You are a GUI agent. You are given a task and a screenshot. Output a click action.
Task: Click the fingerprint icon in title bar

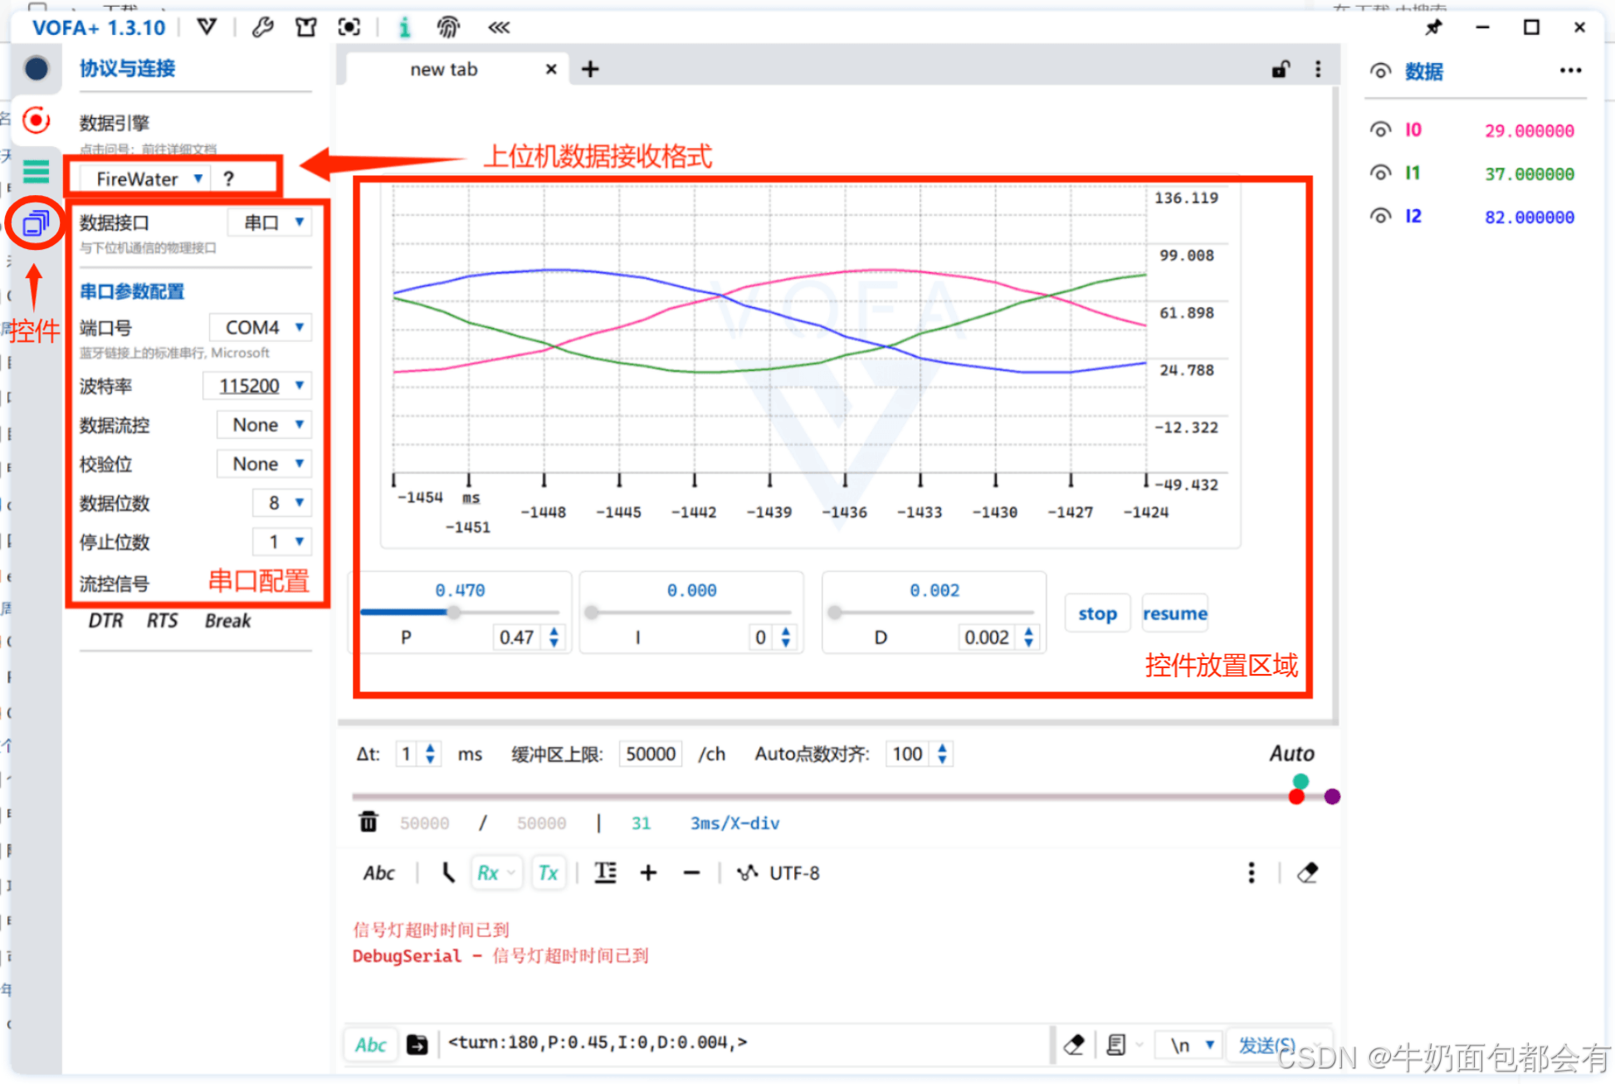tap(448, 27)
